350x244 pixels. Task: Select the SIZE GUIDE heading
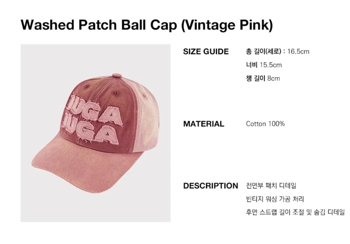pos(206,51)
